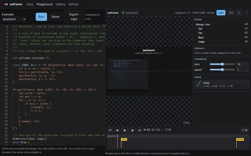Select the code panel in the viewport preview

[128, 74]
